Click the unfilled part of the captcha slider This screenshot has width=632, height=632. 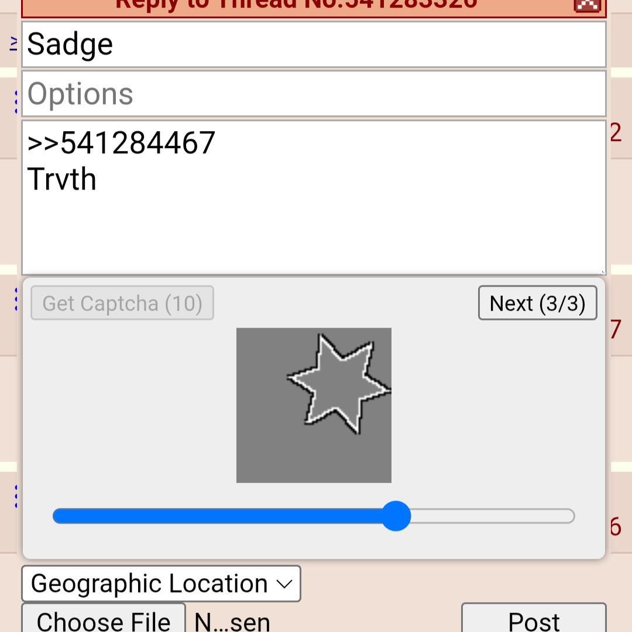(x=493, y=516)
